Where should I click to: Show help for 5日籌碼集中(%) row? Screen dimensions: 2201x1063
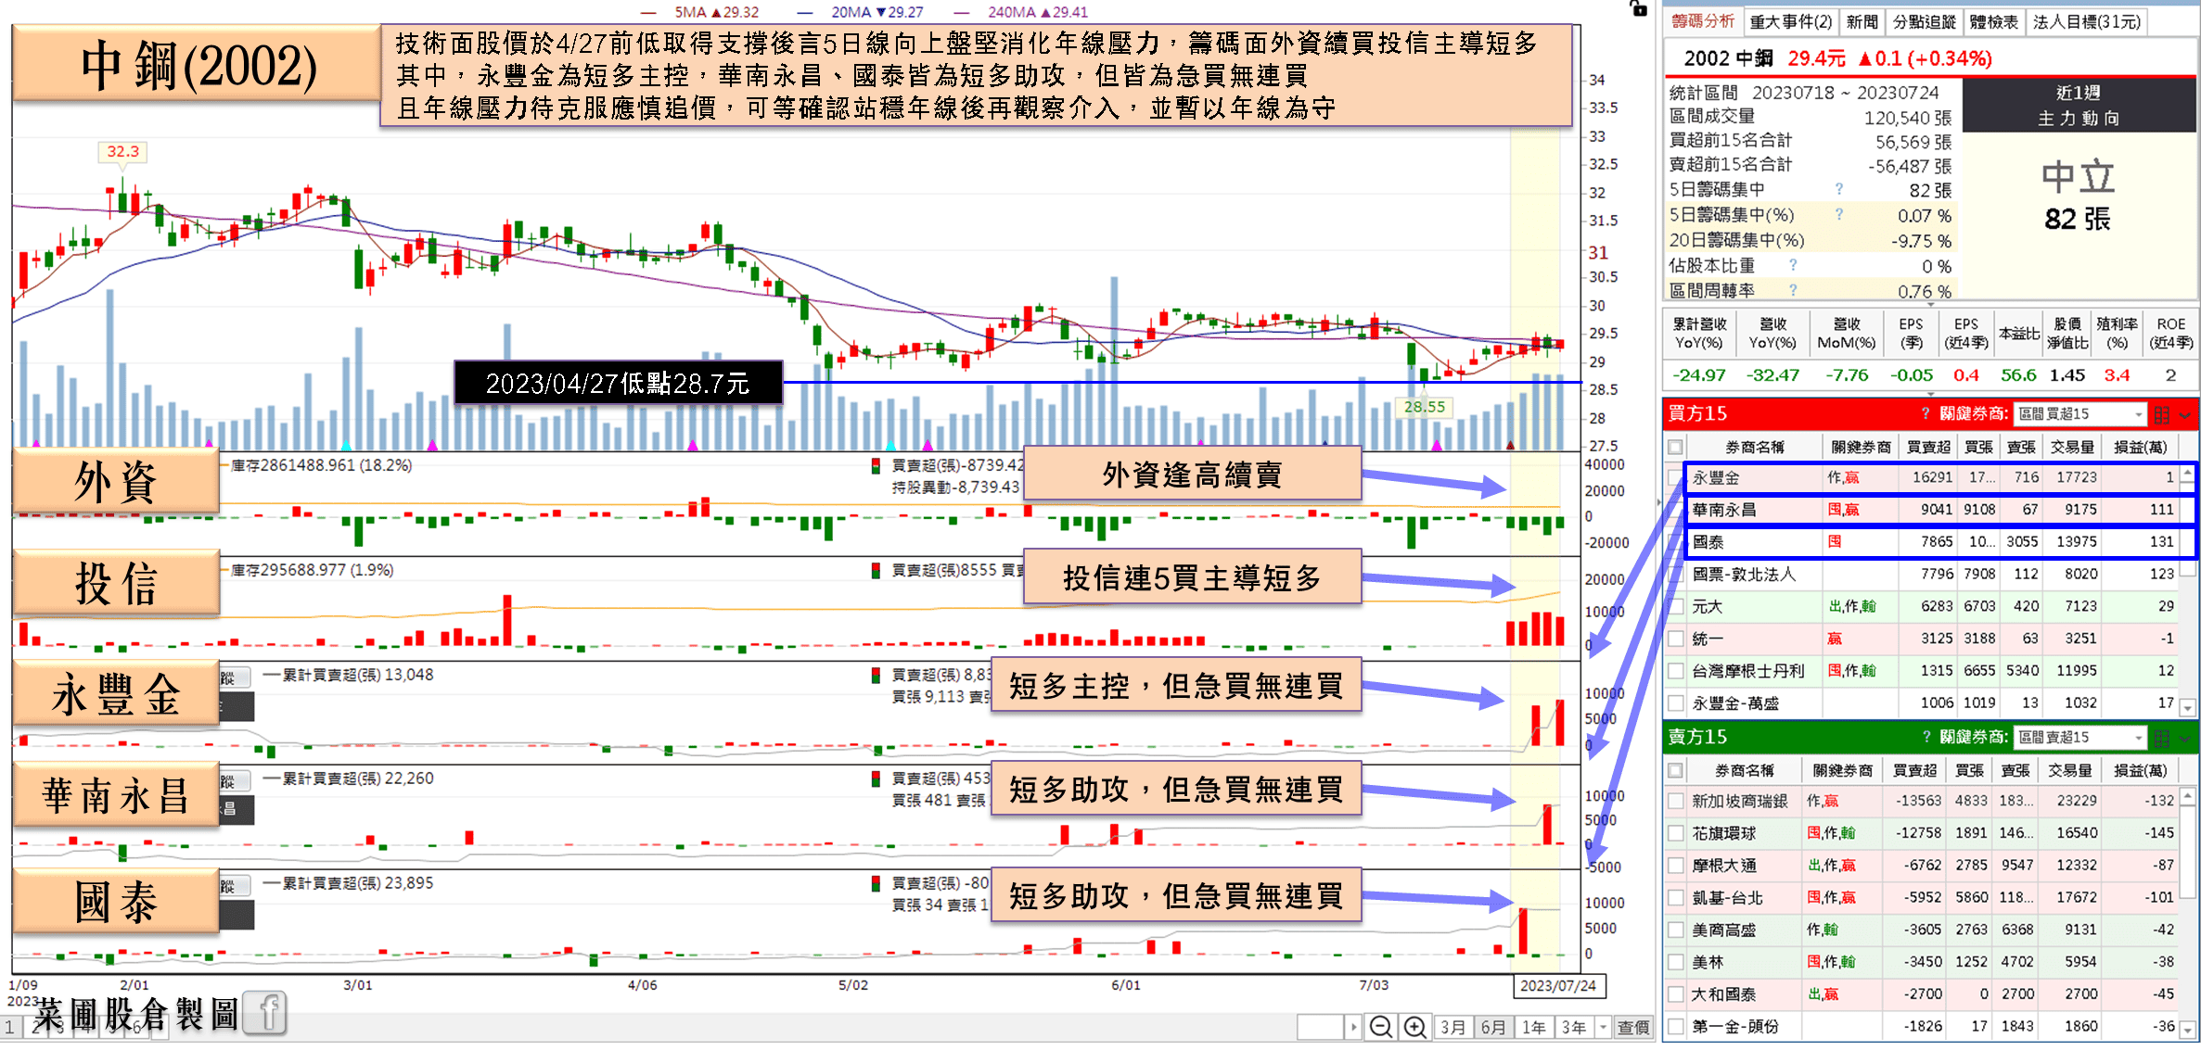pyautogui.click(x=1839, y=214)
